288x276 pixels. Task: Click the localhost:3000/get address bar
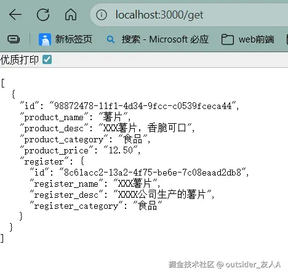click(x=189, y=15)
